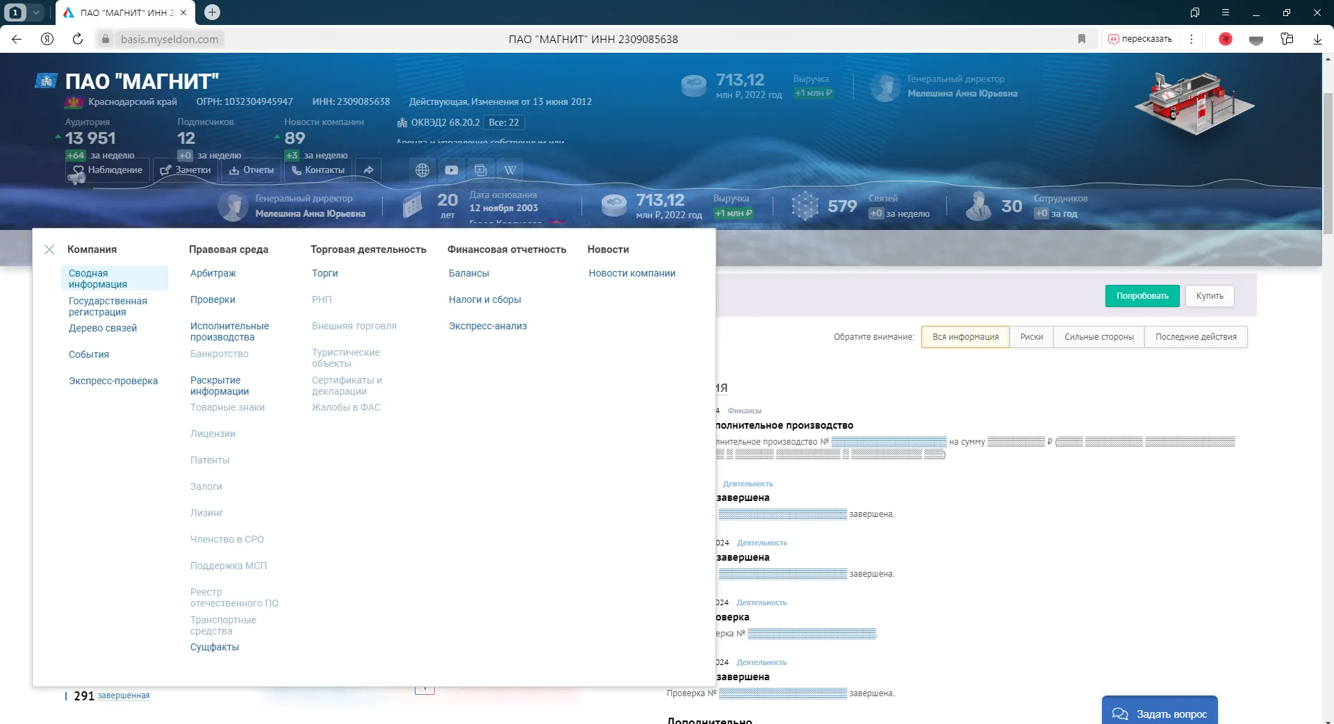The height and width of the screenshot is (724, 1334).
Task: Select the Риски filter tab
Action: [1032, 337]
